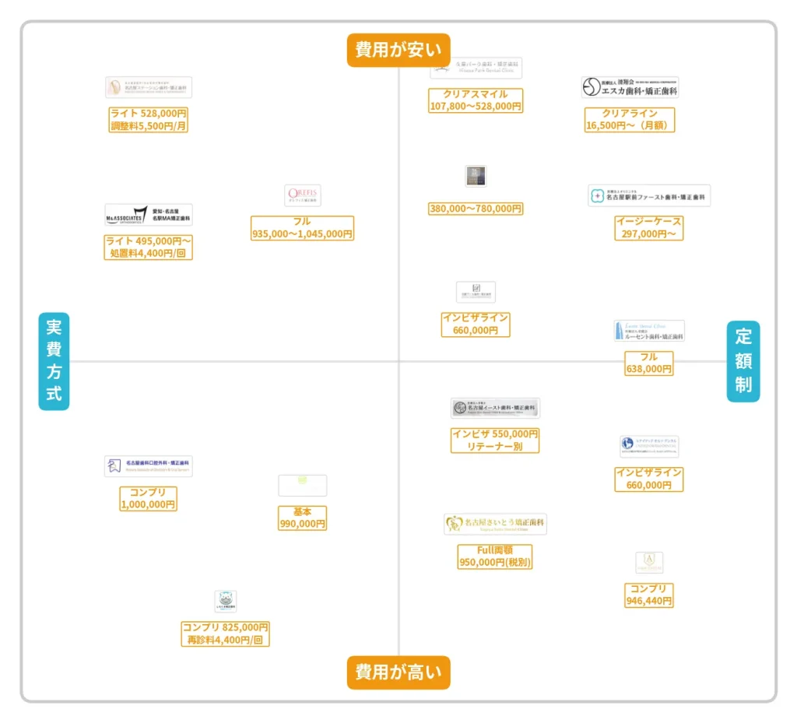Click the 基本 990,000円 price tag
Image resolution: width=797 pixels, height=723 pixels.
point(303,518)
